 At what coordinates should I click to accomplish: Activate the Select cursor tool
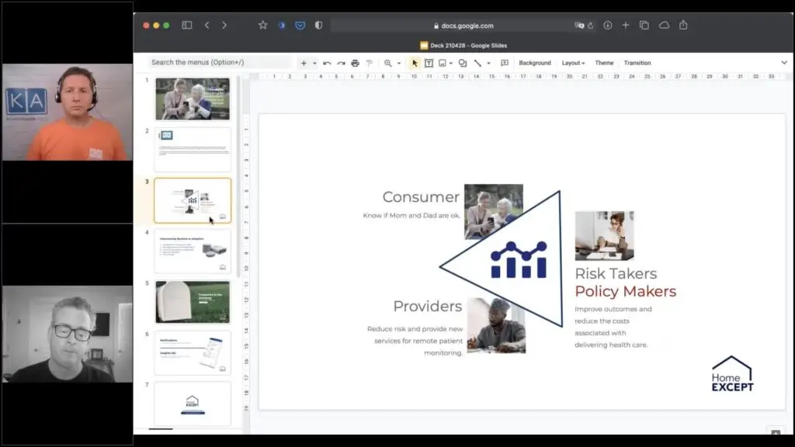coord(415,63)
